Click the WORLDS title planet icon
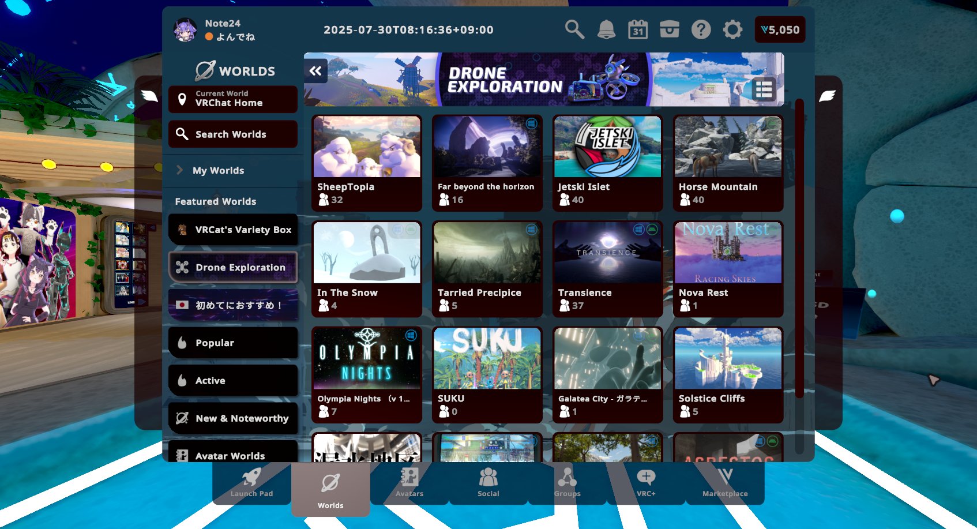This screenshot has height=529, width=977. (x=205, y=70)
